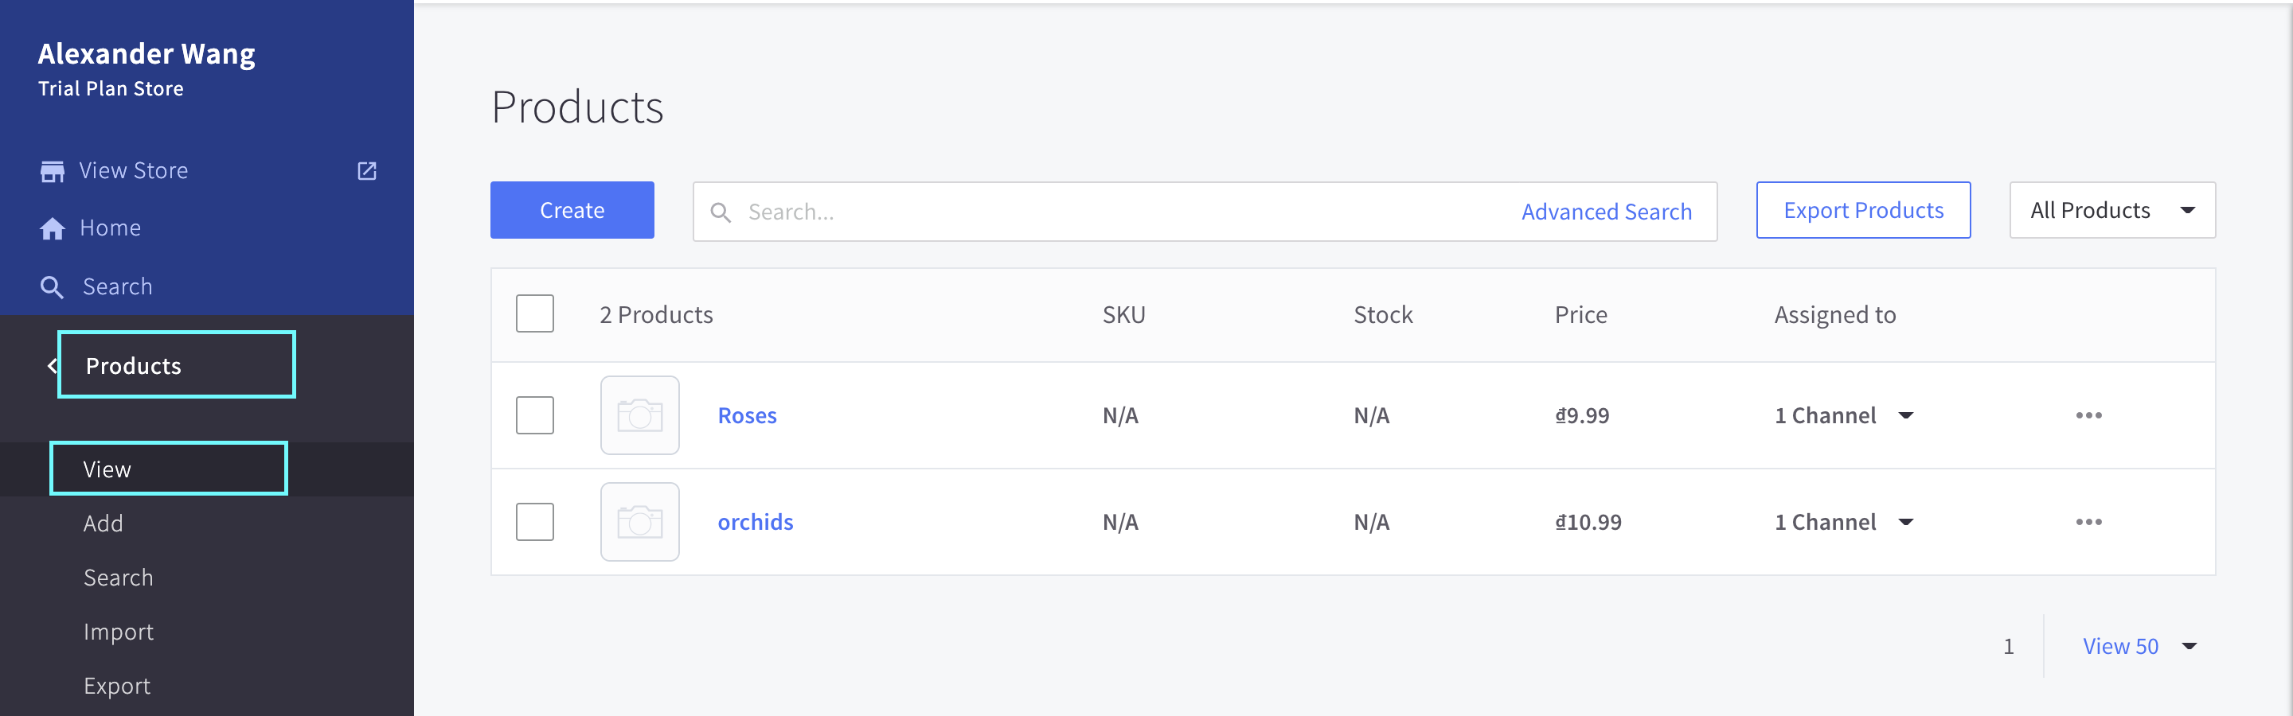The image size is (2293, 716).
Task: Open the three-dot actions menu for Roses
Action: [x=2088, y=415]
